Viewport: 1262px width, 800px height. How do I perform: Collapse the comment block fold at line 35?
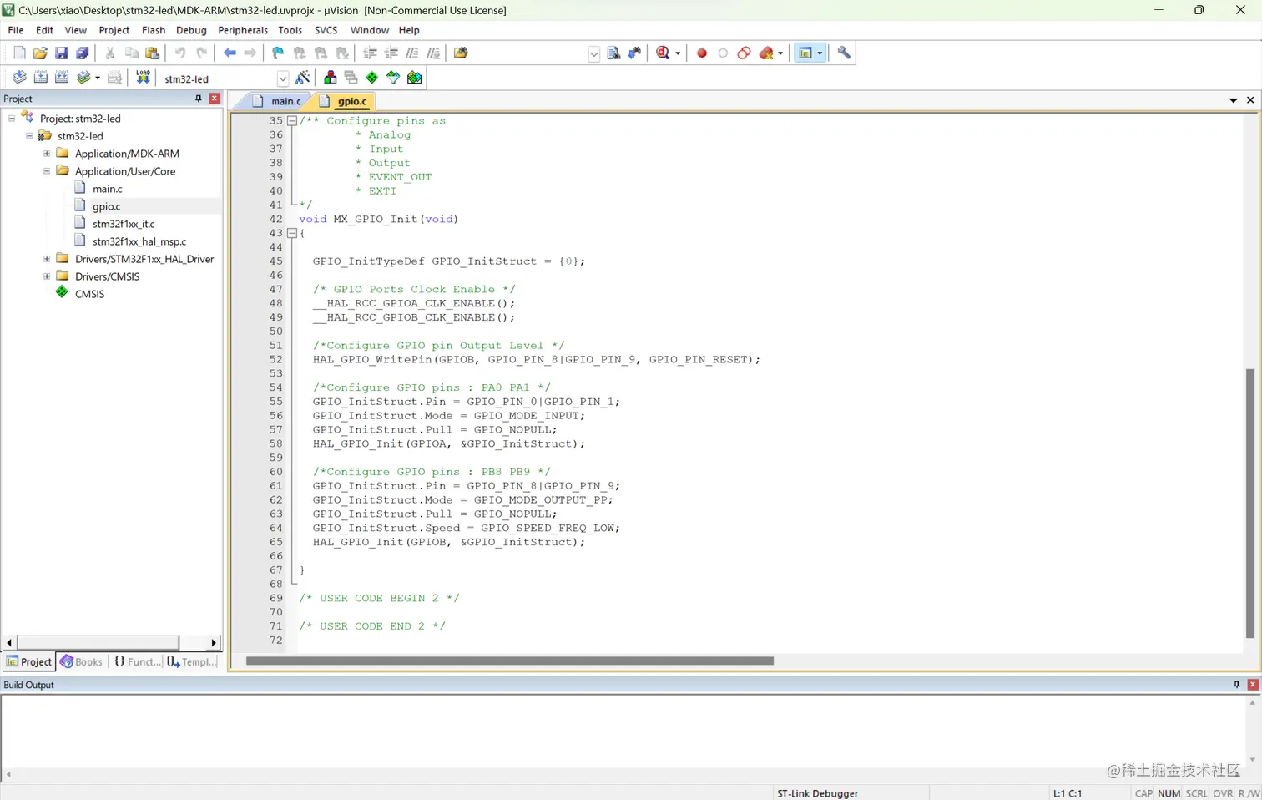[292, 121]
